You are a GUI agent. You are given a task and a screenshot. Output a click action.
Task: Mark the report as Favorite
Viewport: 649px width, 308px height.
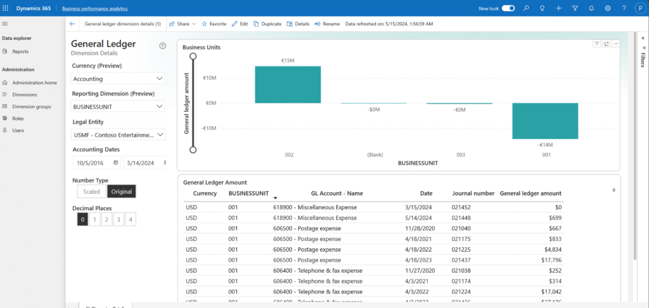[214, 24]
